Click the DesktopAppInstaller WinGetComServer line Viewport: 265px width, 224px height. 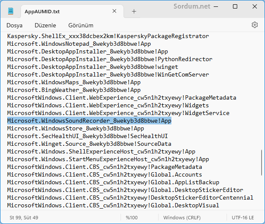tap(108, 75)
